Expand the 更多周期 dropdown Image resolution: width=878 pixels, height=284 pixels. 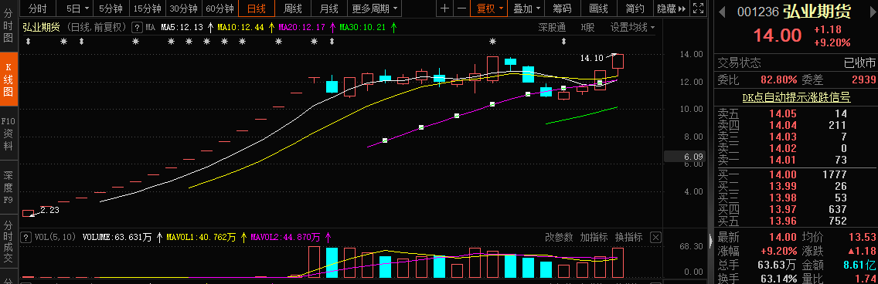click(376, 8)
